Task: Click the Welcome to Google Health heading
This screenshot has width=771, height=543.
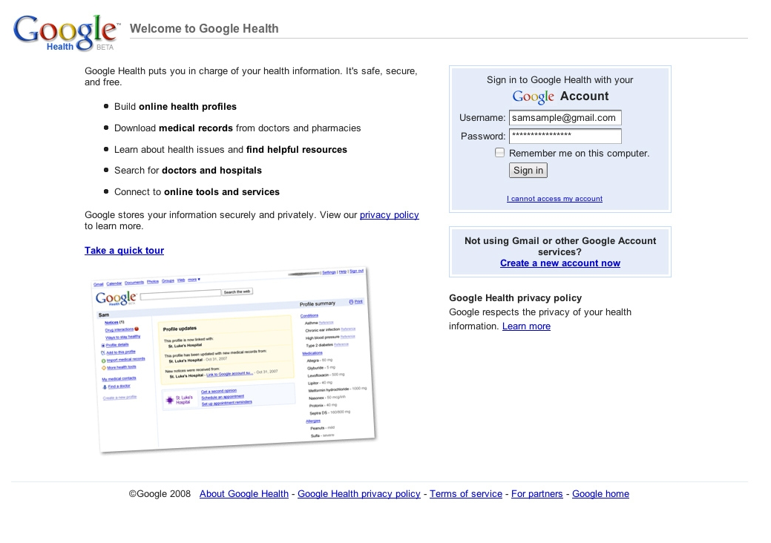Action: [x=204, y=28]
